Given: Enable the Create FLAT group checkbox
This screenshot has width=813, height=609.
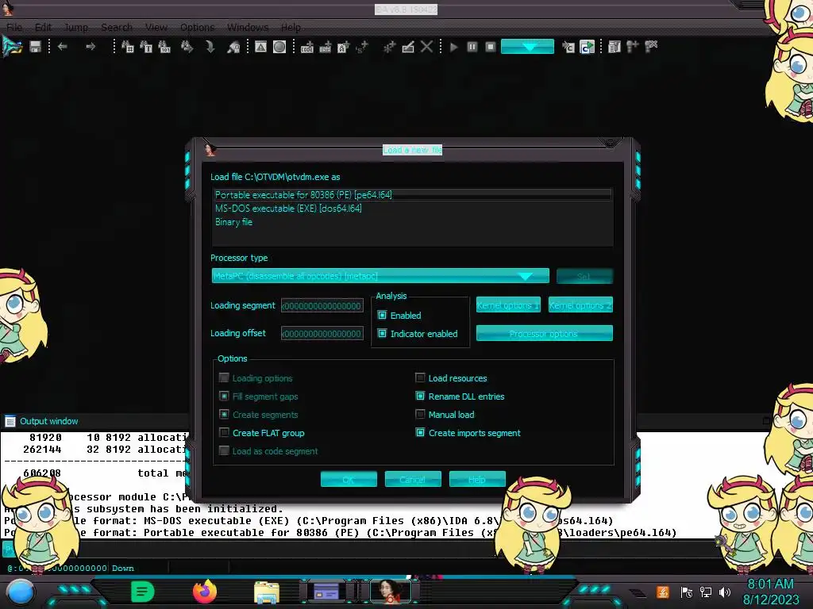Looking at the screenshot, I should point(224,432).
